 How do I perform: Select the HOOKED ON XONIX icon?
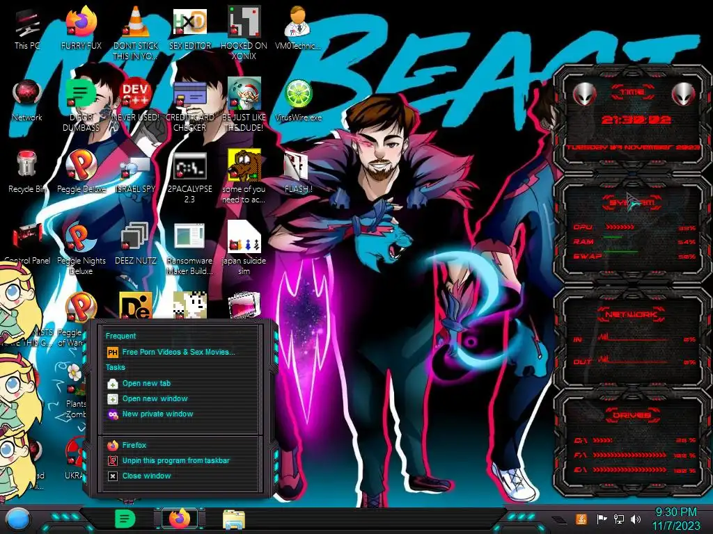click(244, 33)
